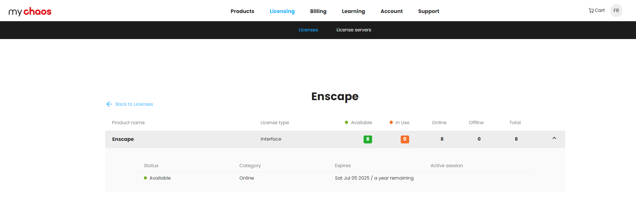Click the Available status entry
The image size is (636, 211).
(157, 178)
